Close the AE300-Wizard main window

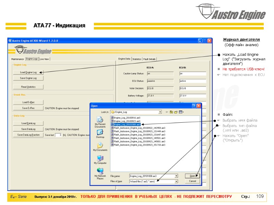click(209, 41)
